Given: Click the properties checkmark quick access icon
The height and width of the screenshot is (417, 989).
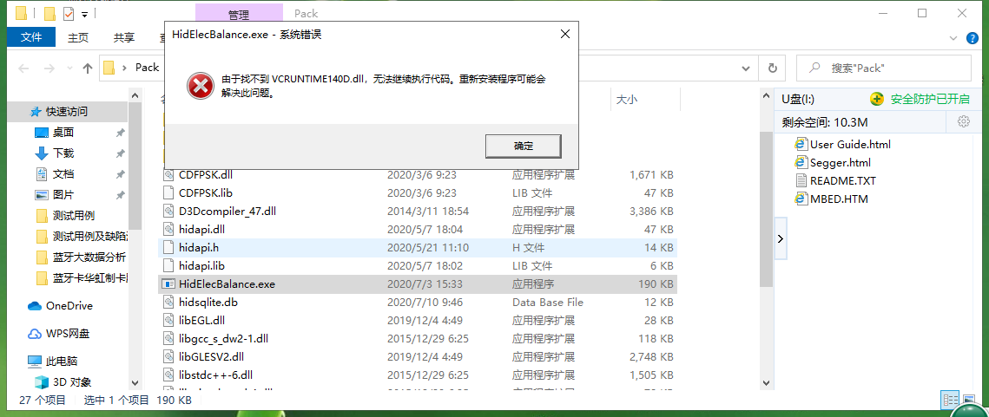Looking at the screenshot, I should [69, 13].
